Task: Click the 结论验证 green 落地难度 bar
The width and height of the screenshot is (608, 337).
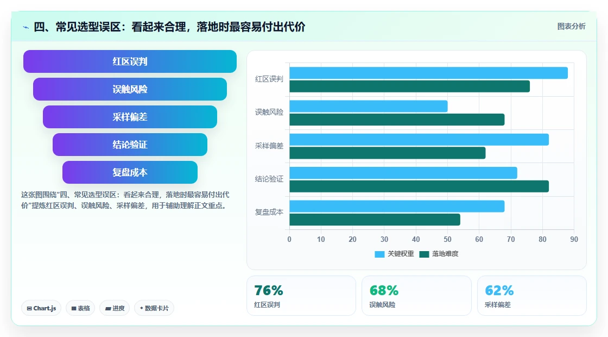Action: point(419,186)
